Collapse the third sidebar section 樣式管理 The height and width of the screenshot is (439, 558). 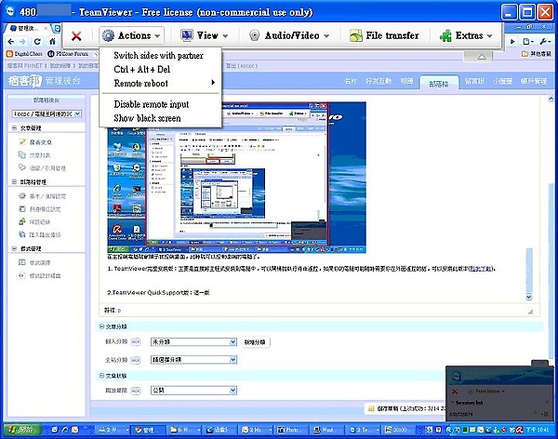pyautogui.click(x=15, y=249)
